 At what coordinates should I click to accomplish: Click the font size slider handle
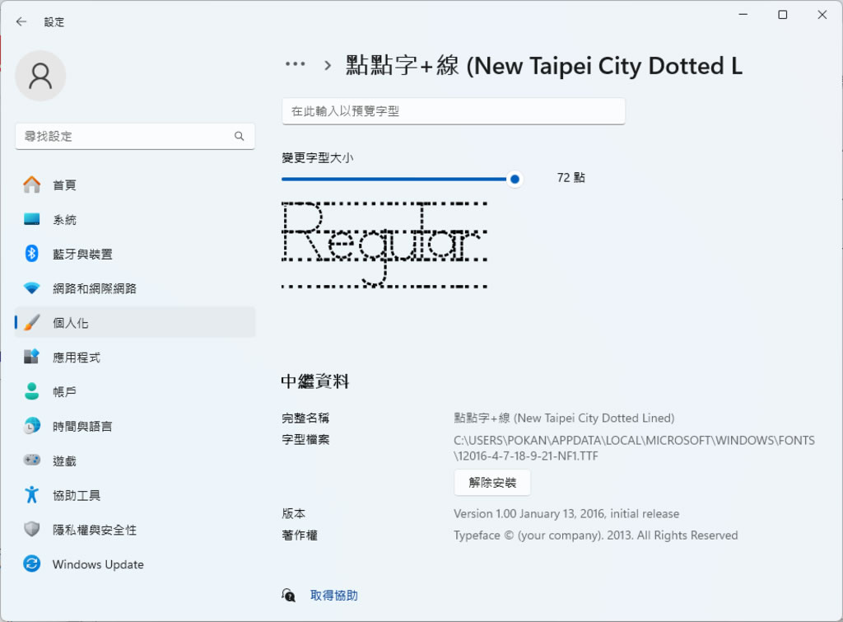515,179
